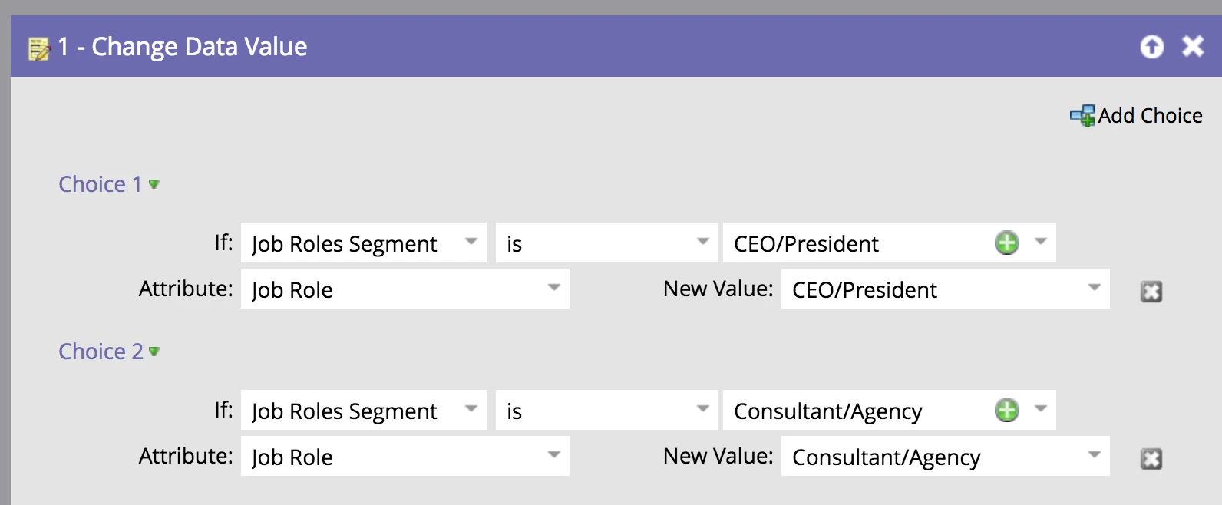Click the move step up arrow icon
The image size is (1222, 505).
[x=1151, y=47]
